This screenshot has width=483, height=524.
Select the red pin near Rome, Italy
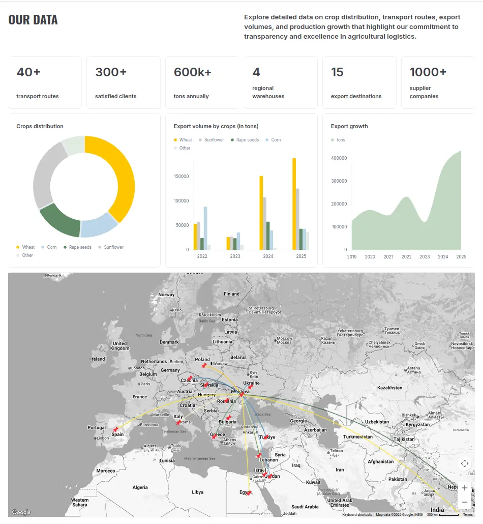click(x=178, y=423)
